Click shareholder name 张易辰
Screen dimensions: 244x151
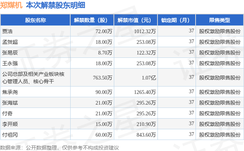(x=10, y=53)
